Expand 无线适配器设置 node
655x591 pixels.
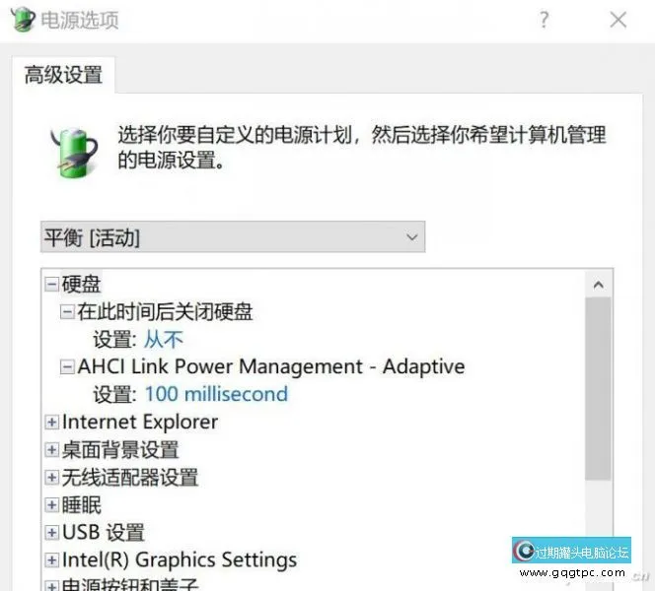pyautogui.click(x=52, y=477)
